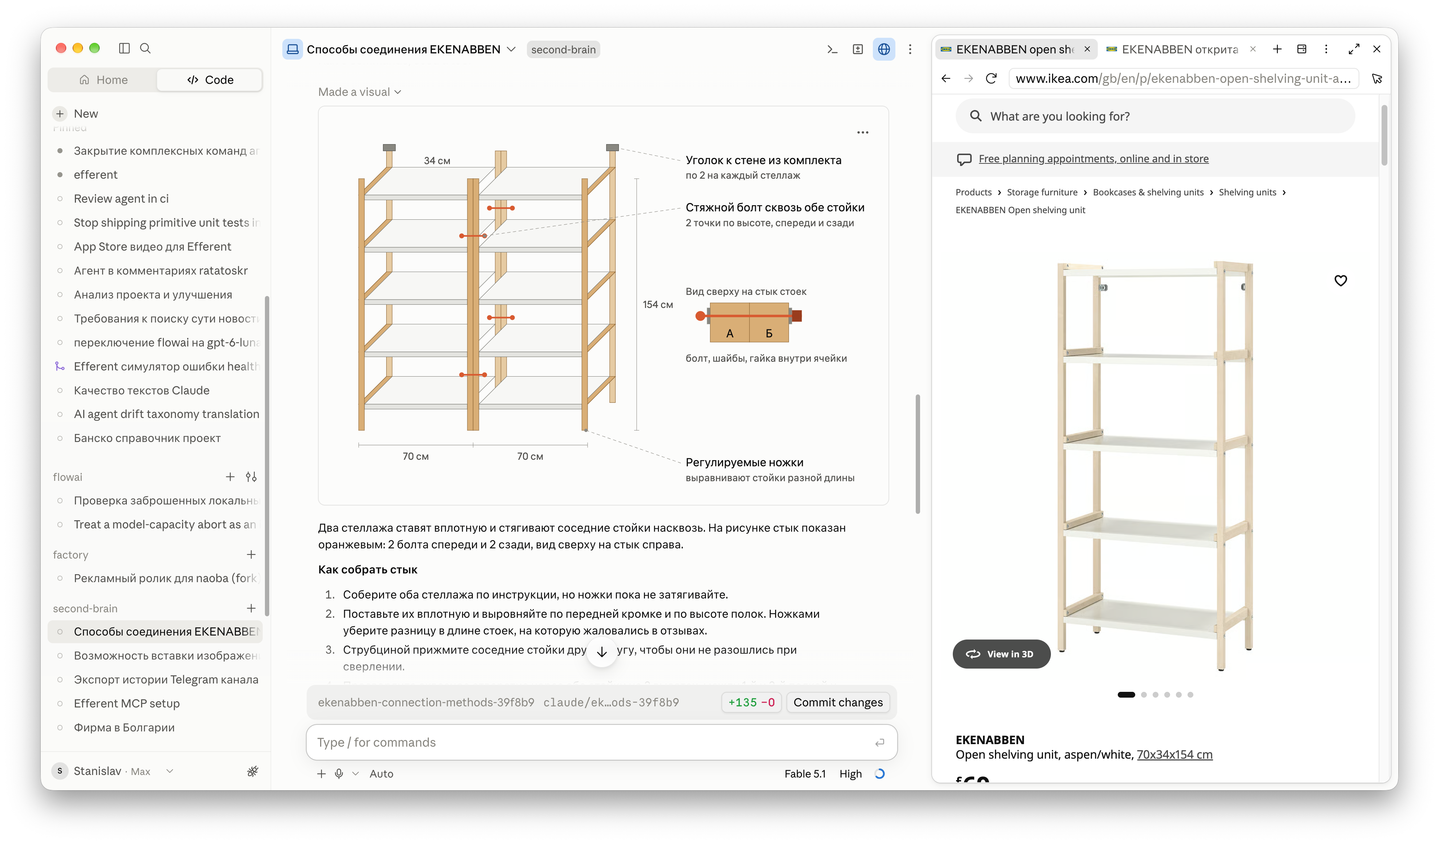Click browser split layout icon
Screen dimensions: 1439x844
[x=1301, y=49]
